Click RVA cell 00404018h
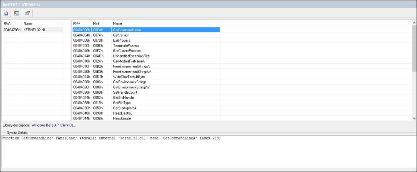 point(82,61)
